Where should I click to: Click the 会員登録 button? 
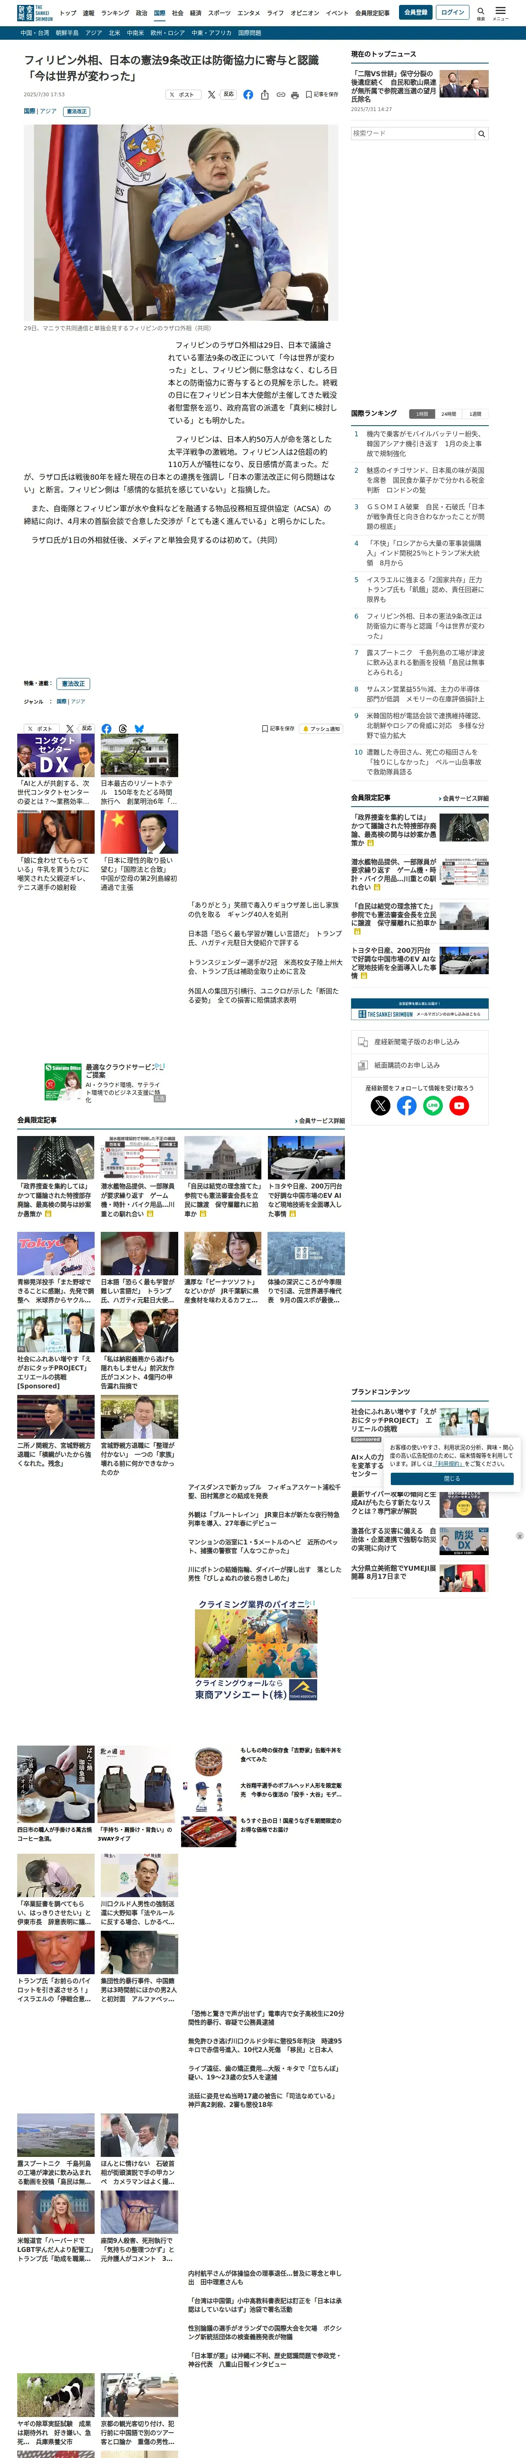(x=415, y=12)
